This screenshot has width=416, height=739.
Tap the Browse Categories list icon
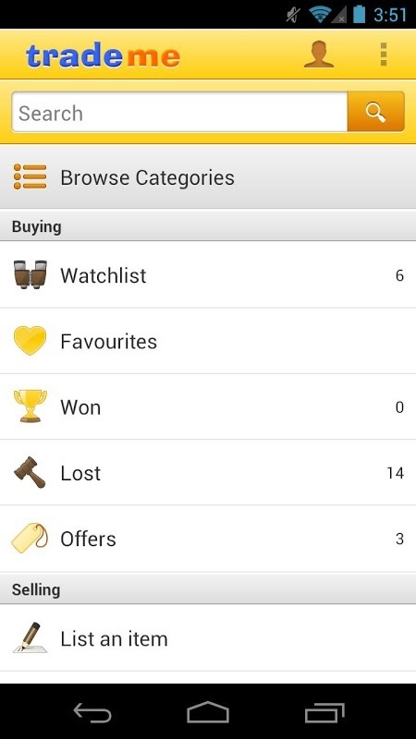[31, 177]
